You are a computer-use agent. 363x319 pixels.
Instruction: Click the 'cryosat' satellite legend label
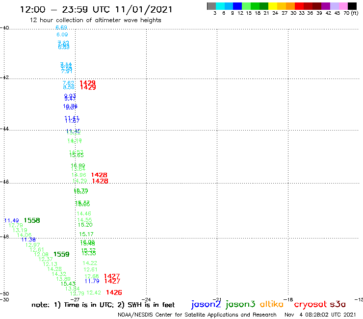310,305
